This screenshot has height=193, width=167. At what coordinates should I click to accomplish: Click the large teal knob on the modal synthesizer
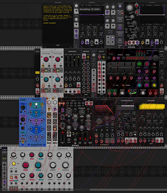(38, 165)
